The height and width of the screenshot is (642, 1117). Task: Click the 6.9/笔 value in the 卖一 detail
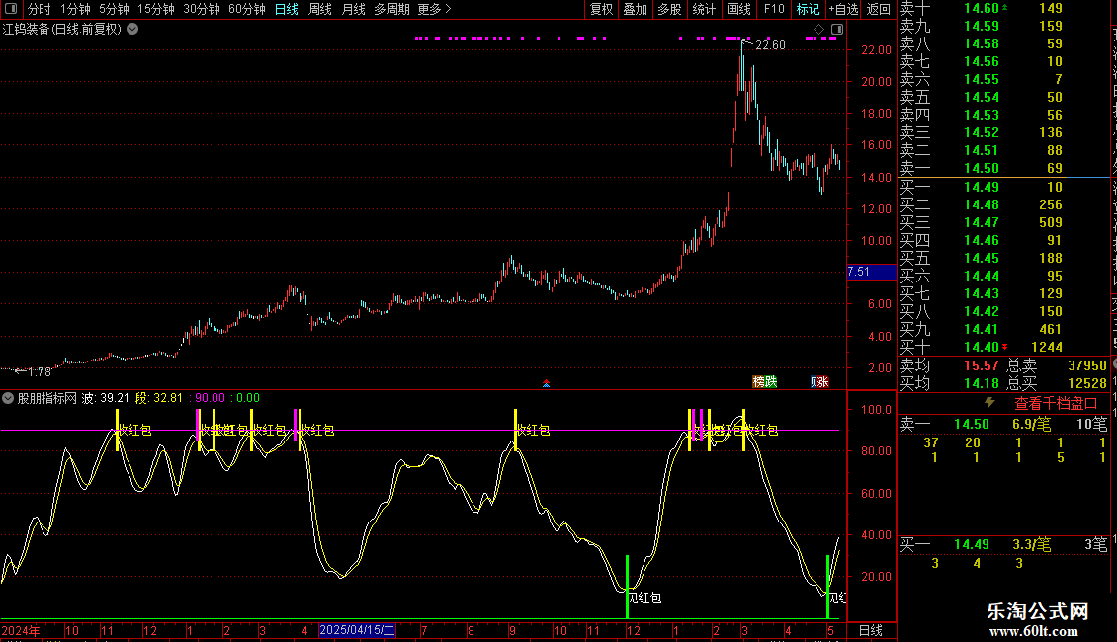[1032, 425]
